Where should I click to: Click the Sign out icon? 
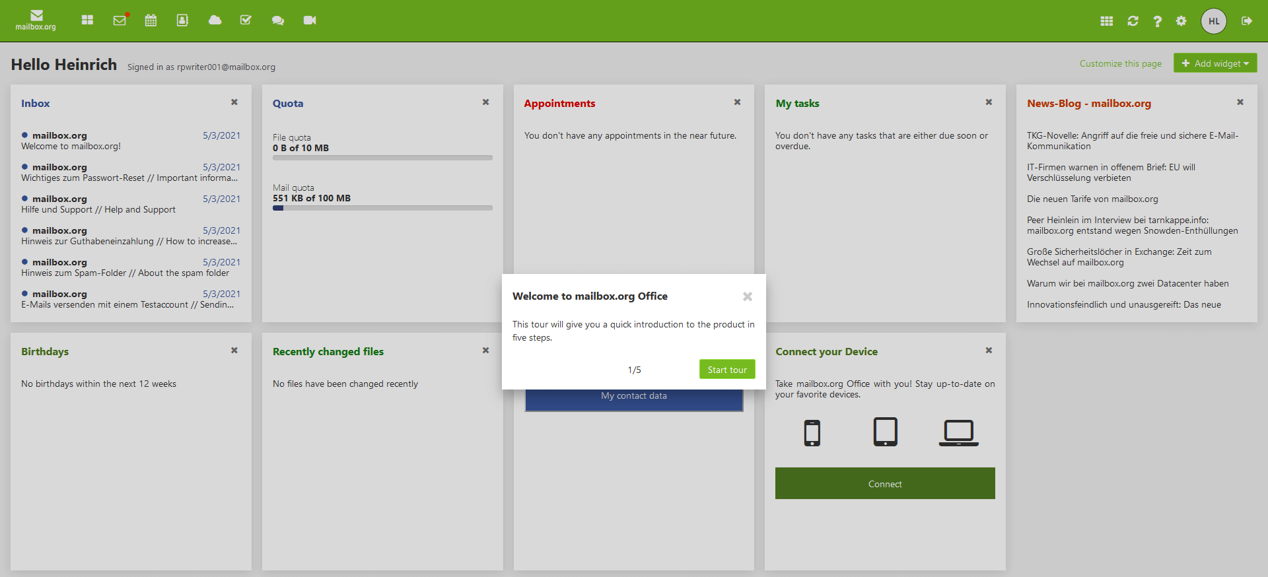pyautogui.click(x=1247, y=21)
